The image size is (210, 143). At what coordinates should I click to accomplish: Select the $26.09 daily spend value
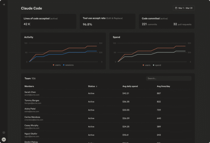126,118
